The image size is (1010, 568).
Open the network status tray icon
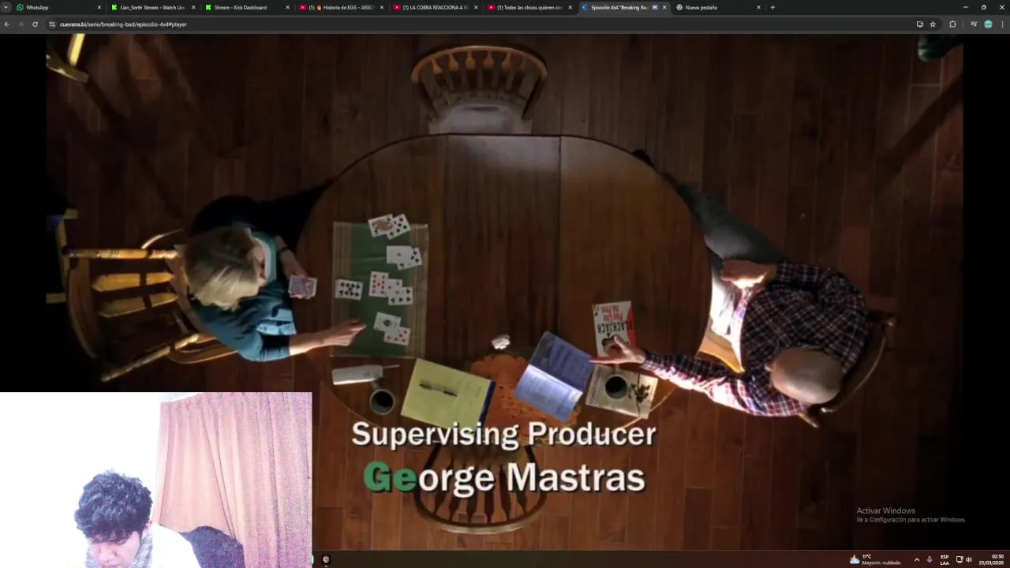959,559
